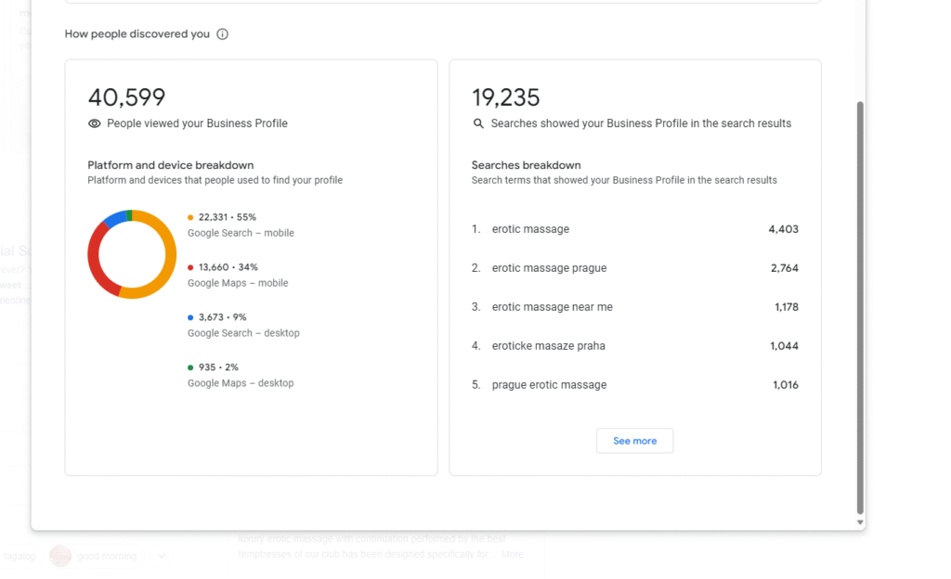Image resolution: width=951 pixels, height=579 pixels.
Task: Click the info icon beside How people discovered you
Action: (x=223, y=34)
